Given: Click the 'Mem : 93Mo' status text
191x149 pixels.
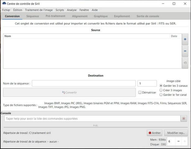Looking at the screenshot, I should [x=158, y=140].
